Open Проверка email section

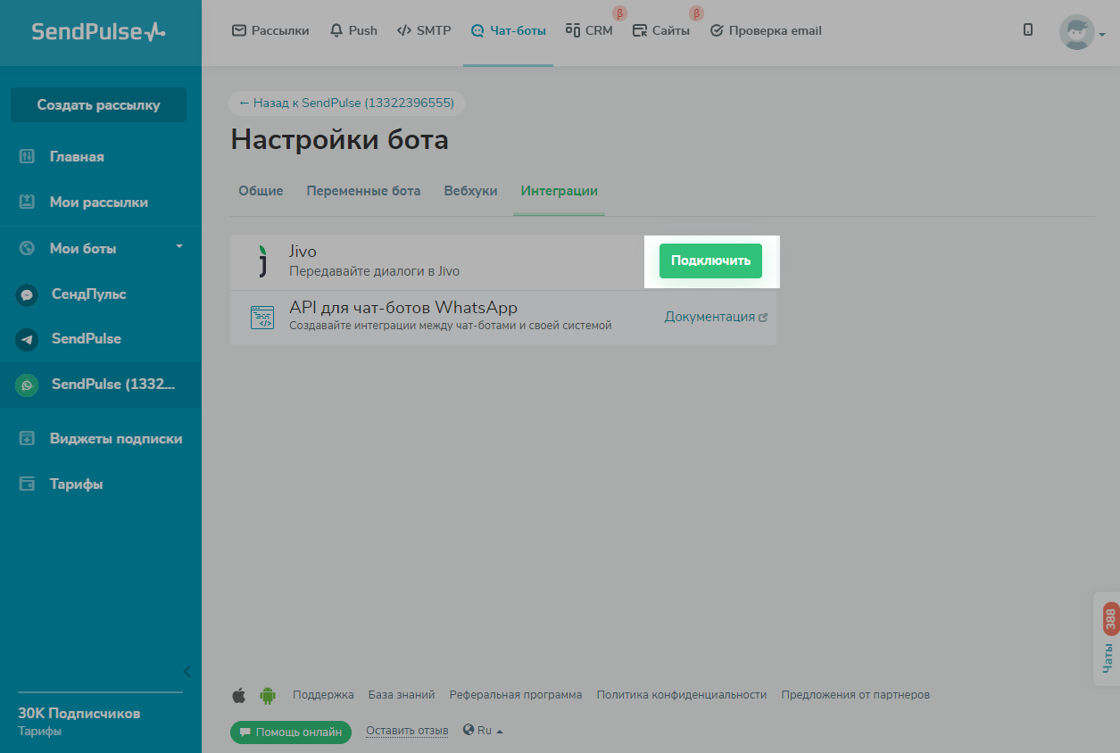766,30
